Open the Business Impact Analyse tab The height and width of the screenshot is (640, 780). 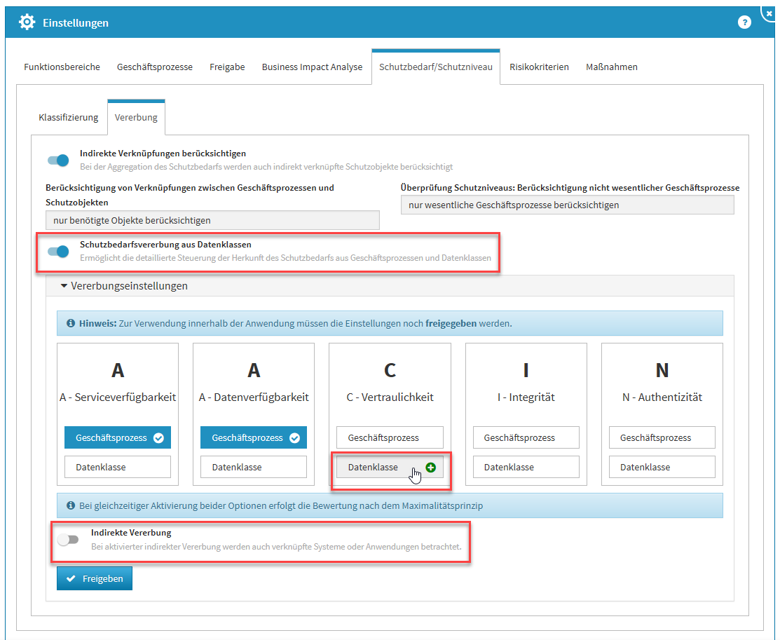coord(312,67)
